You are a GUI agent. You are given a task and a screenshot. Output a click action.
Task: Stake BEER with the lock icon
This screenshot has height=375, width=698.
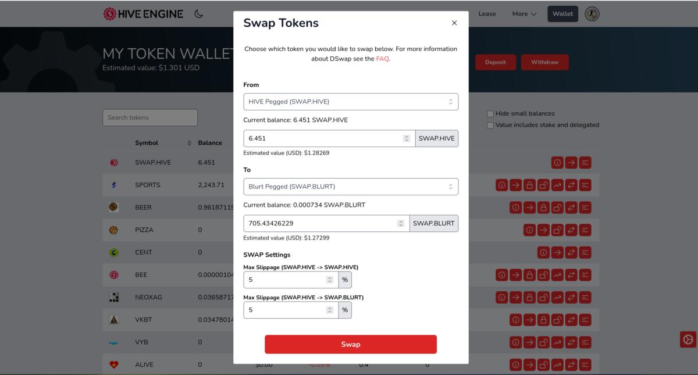(x=543, y=208)
